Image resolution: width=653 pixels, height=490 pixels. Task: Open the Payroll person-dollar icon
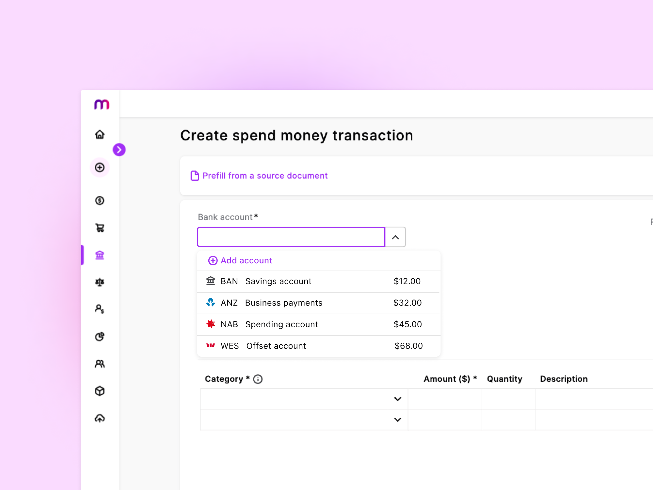[100, 309]
